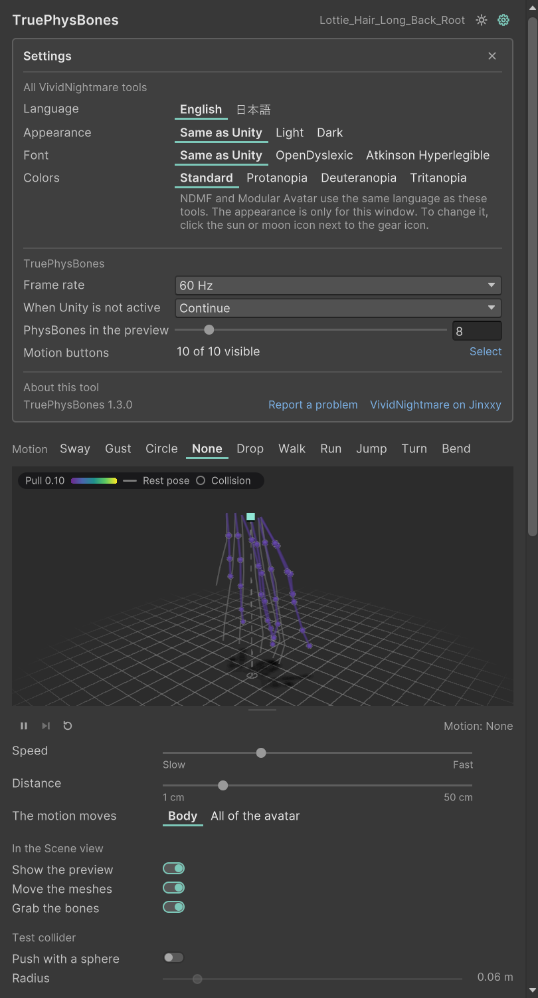Click the gear settings icon
Screen dimensions: 538x998
[503, 20]
